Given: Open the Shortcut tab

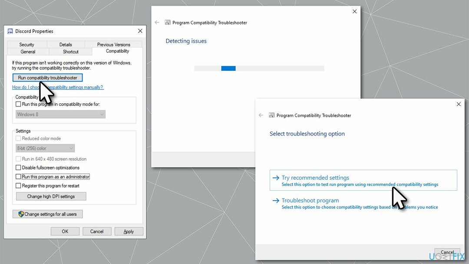Looking at the screenshot, I should [x=71, y=52].
